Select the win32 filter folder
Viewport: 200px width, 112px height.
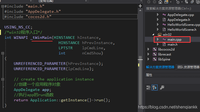[x=167, y=35]
